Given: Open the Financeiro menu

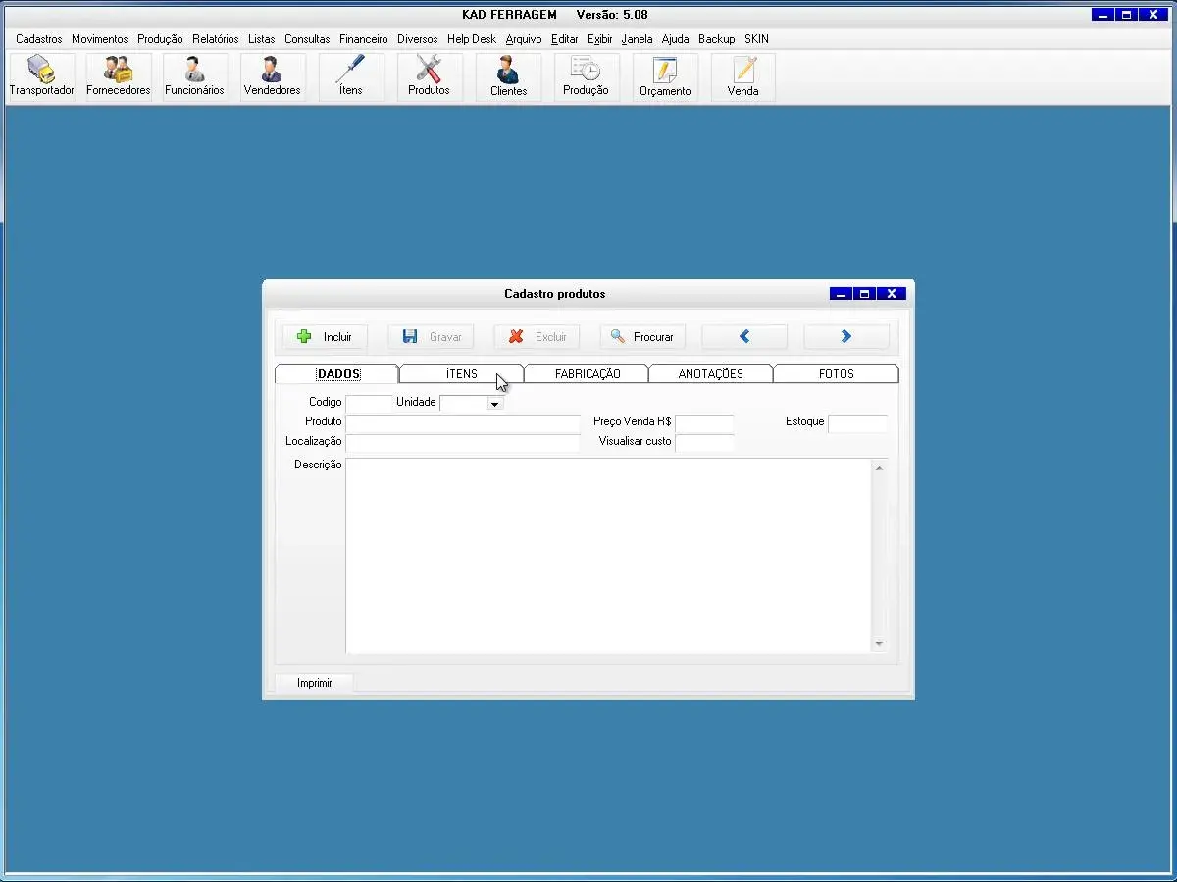Looking at the screenshot, I should point(364,39).
